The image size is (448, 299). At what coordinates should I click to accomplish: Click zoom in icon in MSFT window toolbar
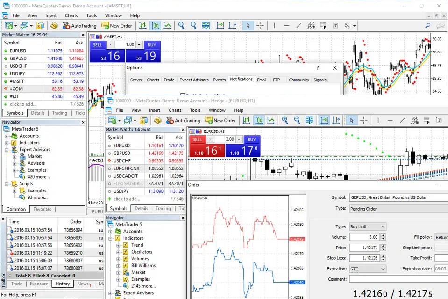[181, 26]
